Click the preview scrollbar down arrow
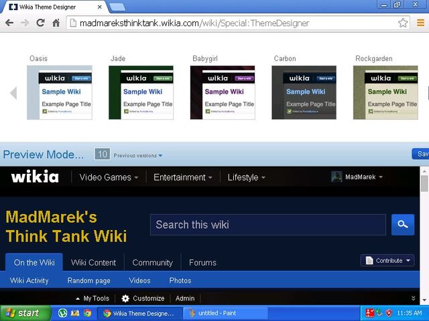 [x=424, y=300]
